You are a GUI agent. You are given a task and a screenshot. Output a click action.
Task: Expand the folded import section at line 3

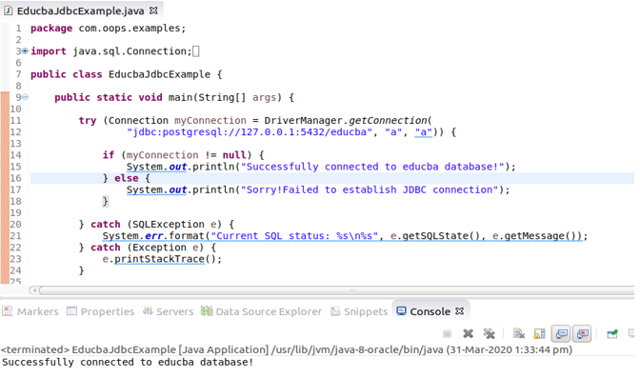click(x=25, y=51)
